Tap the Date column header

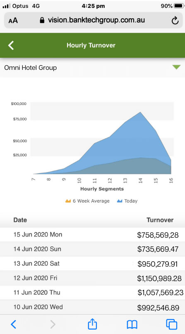pyautogui.click(x=20, y=220)
